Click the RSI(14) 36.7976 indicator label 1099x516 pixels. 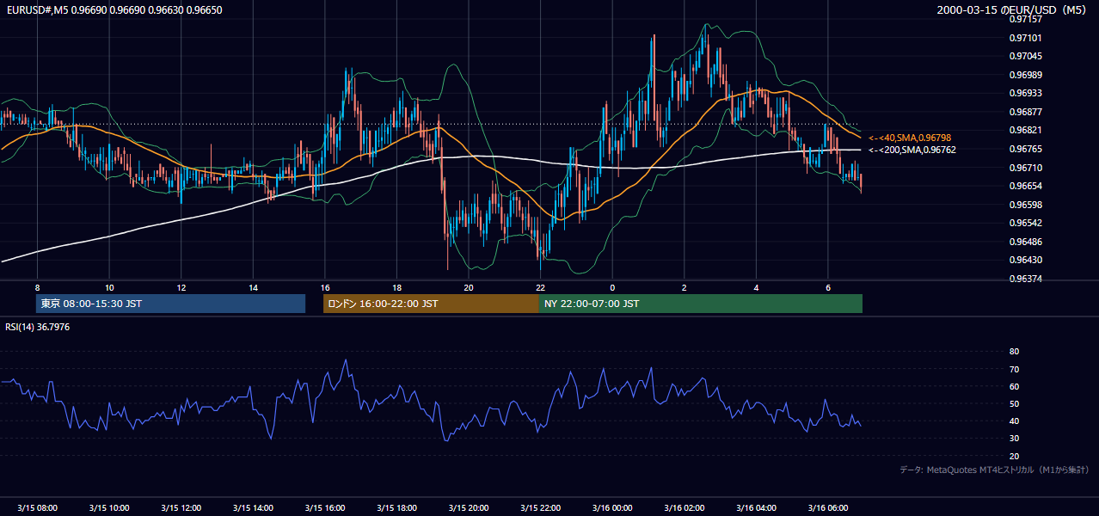point(38,327)
